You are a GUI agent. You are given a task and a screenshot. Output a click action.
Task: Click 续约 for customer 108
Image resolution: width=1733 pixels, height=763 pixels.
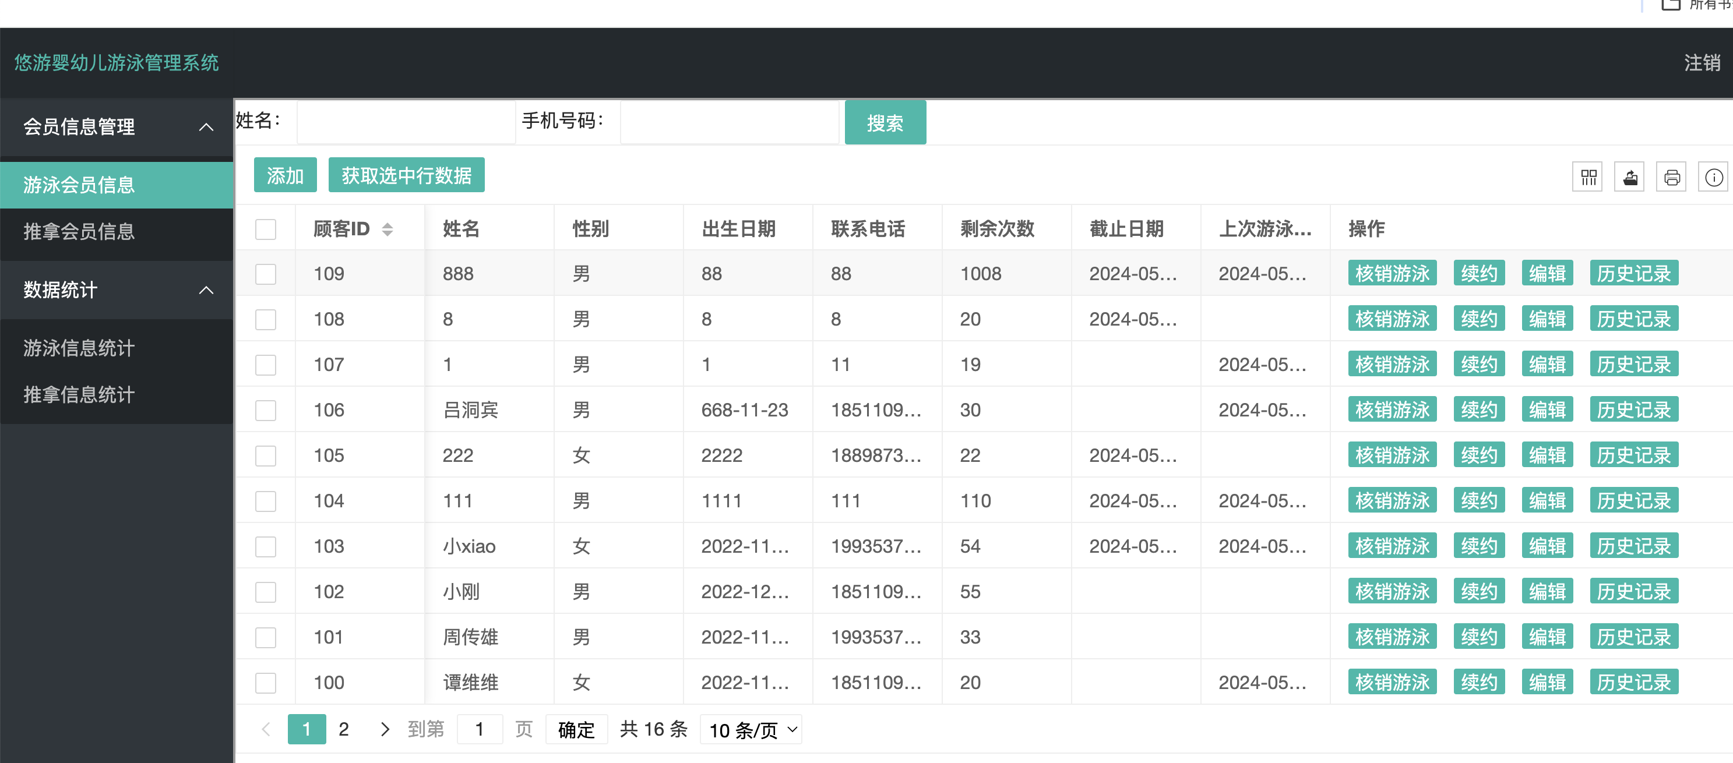[x=1479, y=319]
